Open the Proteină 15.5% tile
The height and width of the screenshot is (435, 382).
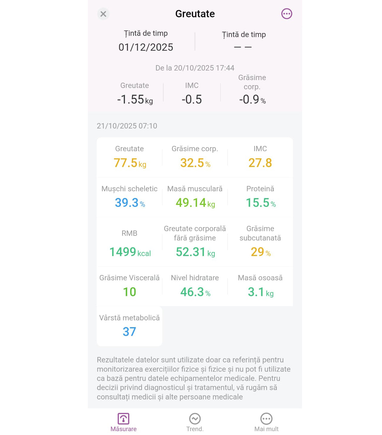tap(260, 197)
